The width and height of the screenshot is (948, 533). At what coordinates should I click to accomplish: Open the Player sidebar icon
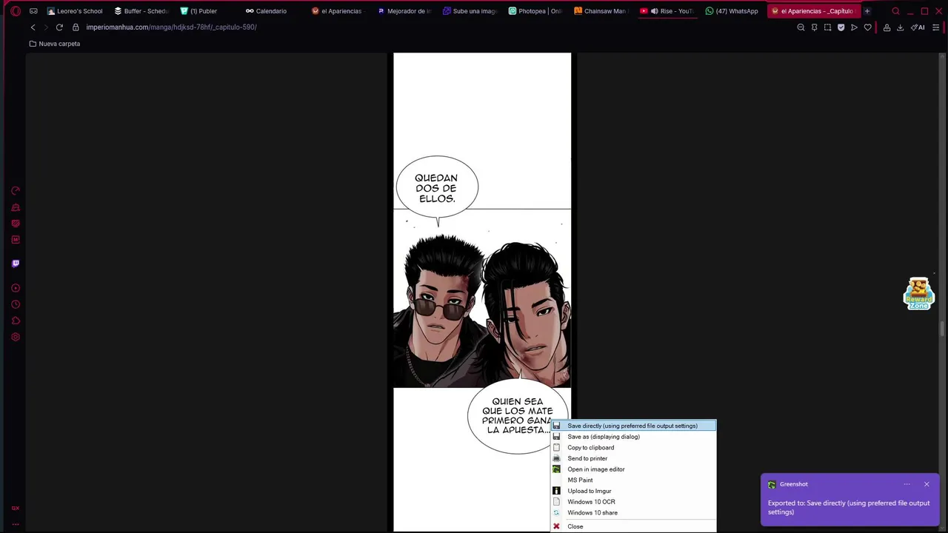tap(16, 288)
